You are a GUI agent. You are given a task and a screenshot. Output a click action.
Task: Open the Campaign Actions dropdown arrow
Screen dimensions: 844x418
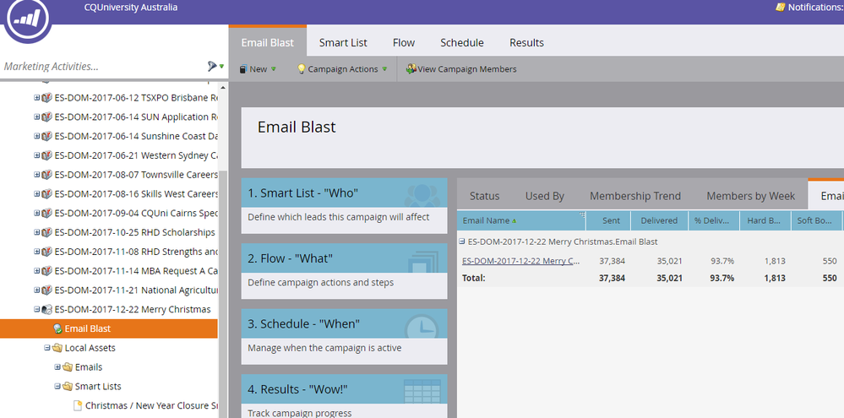point(384,69)
